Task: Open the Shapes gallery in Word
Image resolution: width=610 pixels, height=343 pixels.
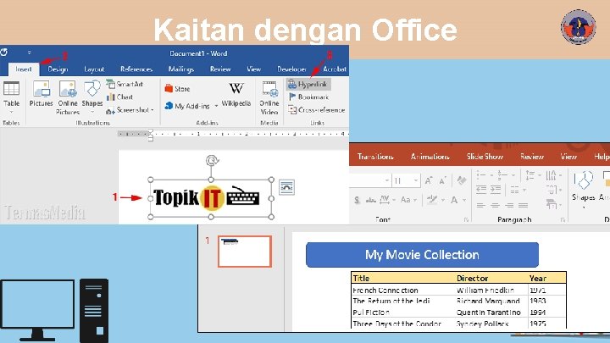Action: point(92,97)
